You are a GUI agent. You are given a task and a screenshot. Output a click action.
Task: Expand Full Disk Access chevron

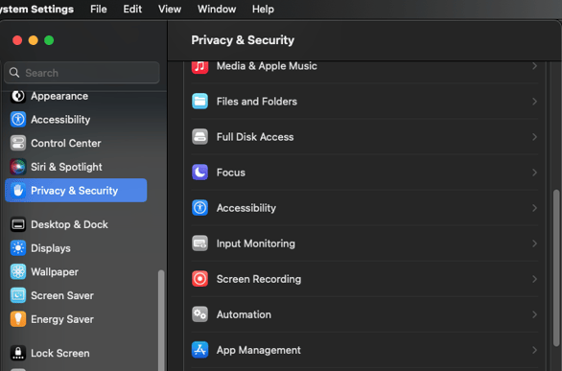534,137
